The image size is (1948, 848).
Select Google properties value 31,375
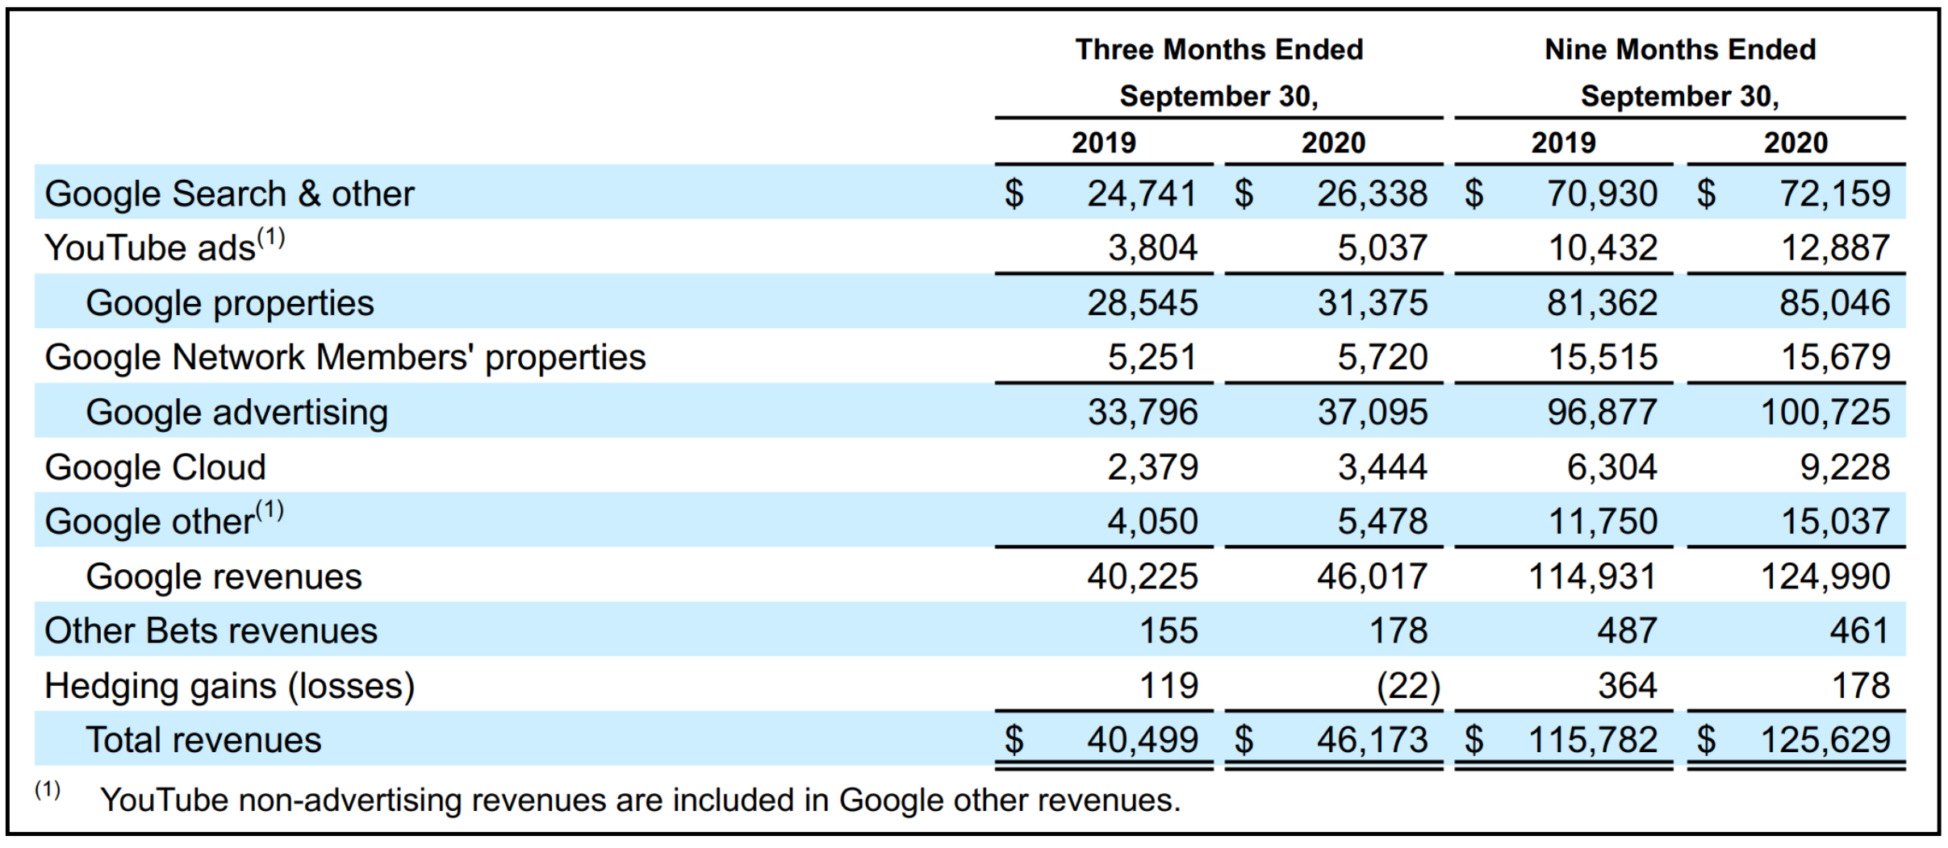click(1372, 303)
